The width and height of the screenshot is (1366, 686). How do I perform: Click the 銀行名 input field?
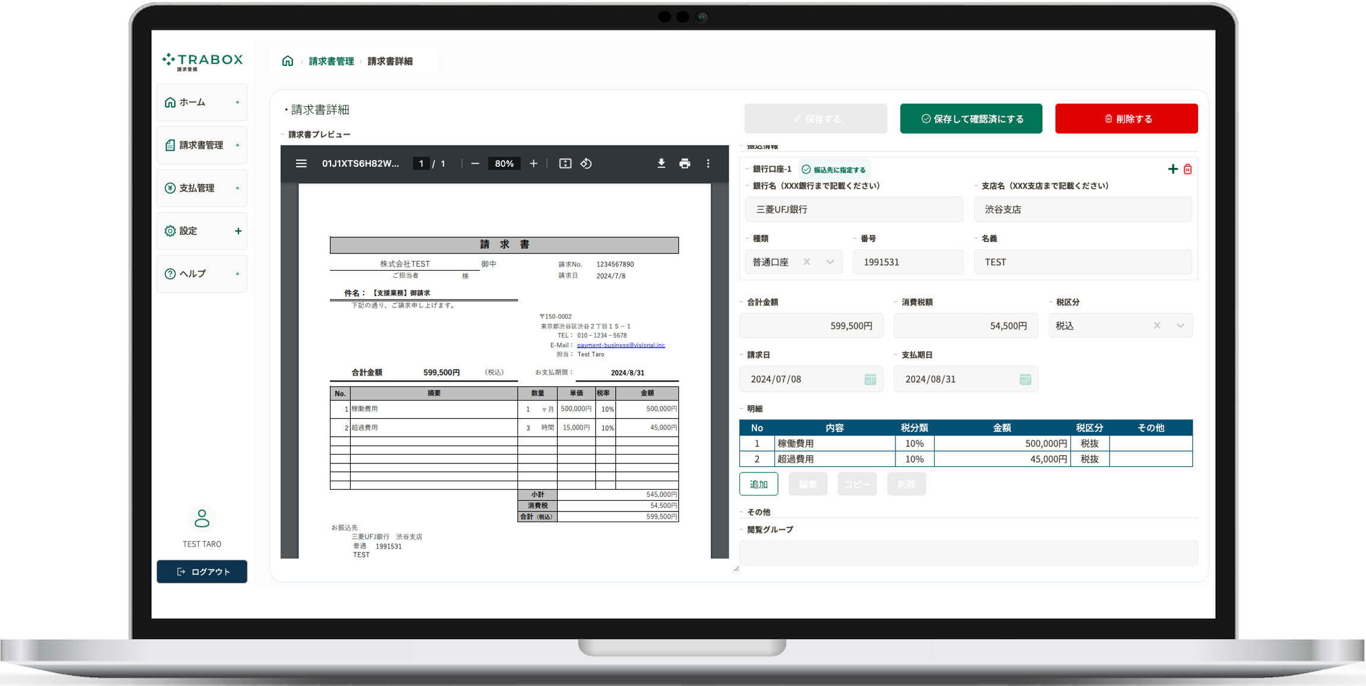(x=853, y=209)
